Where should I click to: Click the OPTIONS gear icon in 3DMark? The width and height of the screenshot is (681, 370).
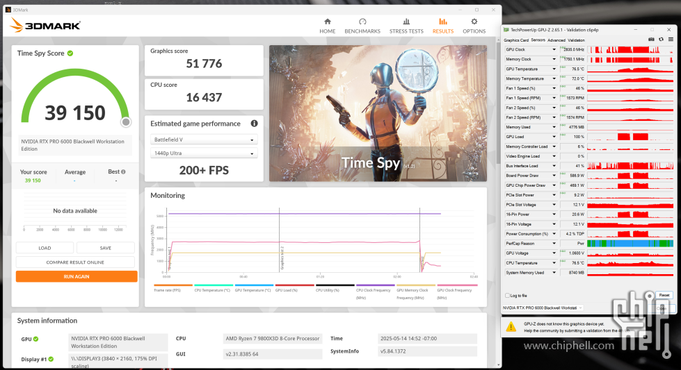click(x=474, y=22)
